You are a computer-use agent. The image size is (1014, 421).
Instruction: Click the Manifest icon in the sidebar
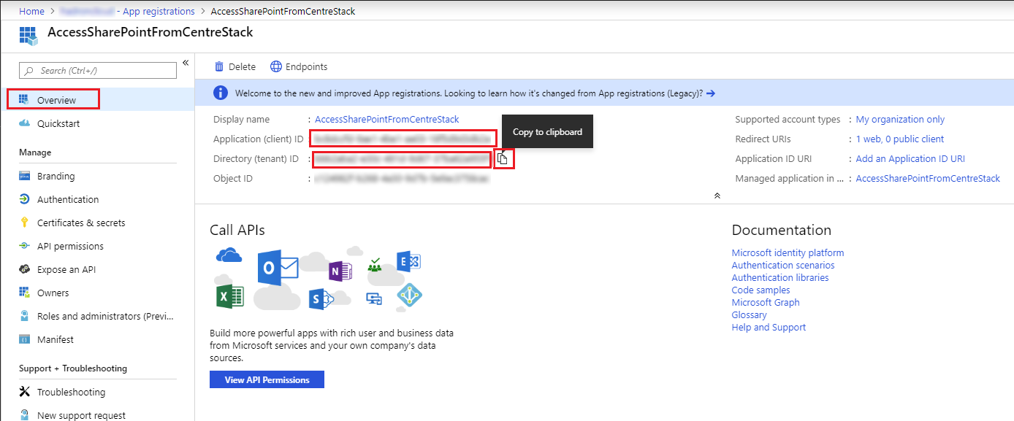tap(24, 339)
